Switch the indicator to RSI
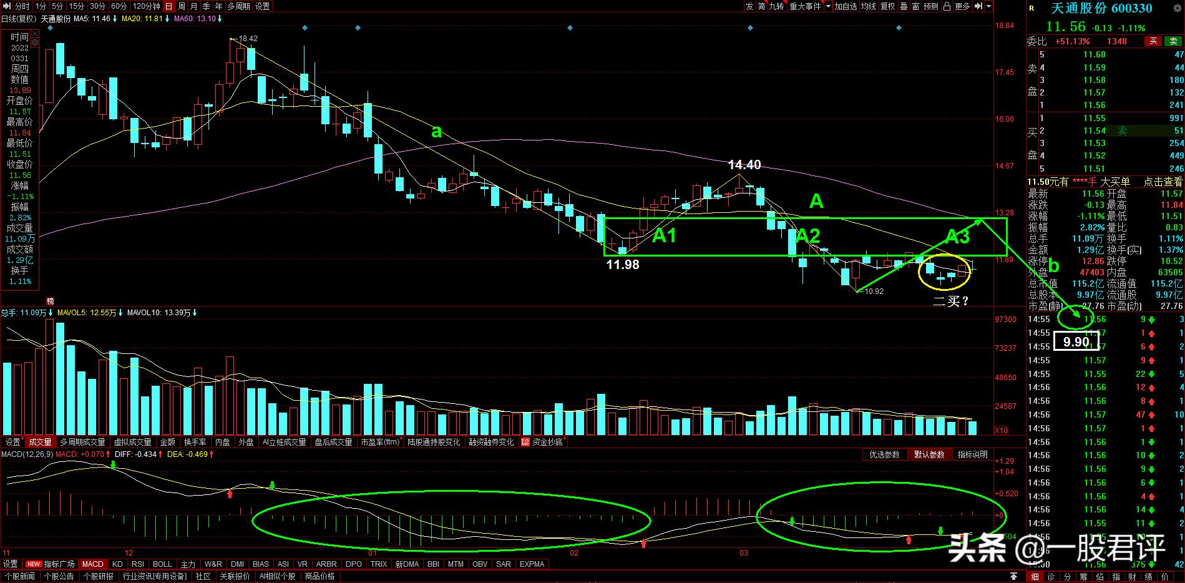The height and width of the screenshot is (583, 1185). click(138, 564)
